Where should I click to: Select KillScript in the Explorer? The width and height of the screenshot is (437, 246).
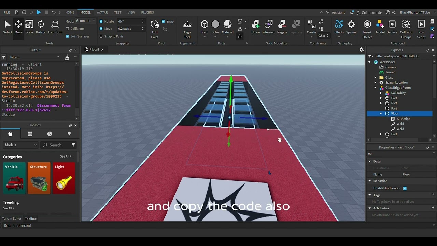point(403,119)
